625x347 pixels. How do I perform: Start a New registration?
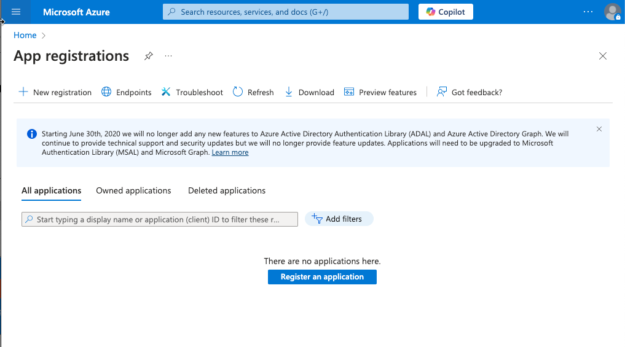tap(55, 92)
